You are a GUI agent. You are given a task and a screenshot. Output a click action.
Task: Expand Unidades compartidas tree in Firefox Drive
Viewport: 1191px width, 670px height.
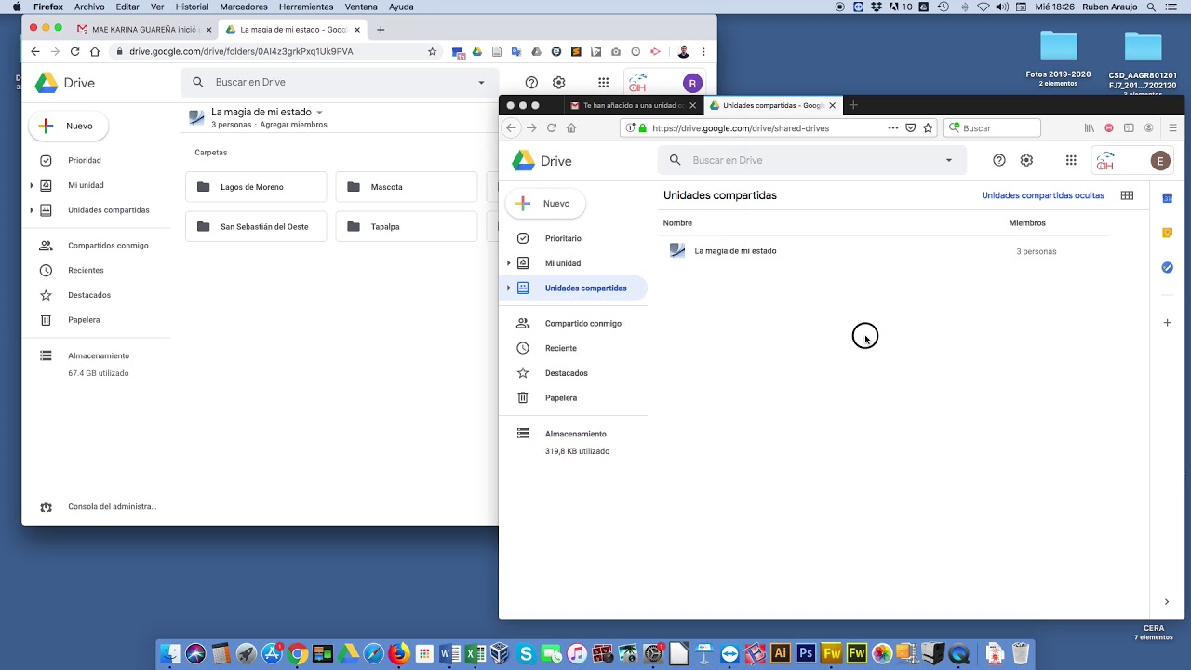(509, 288)
